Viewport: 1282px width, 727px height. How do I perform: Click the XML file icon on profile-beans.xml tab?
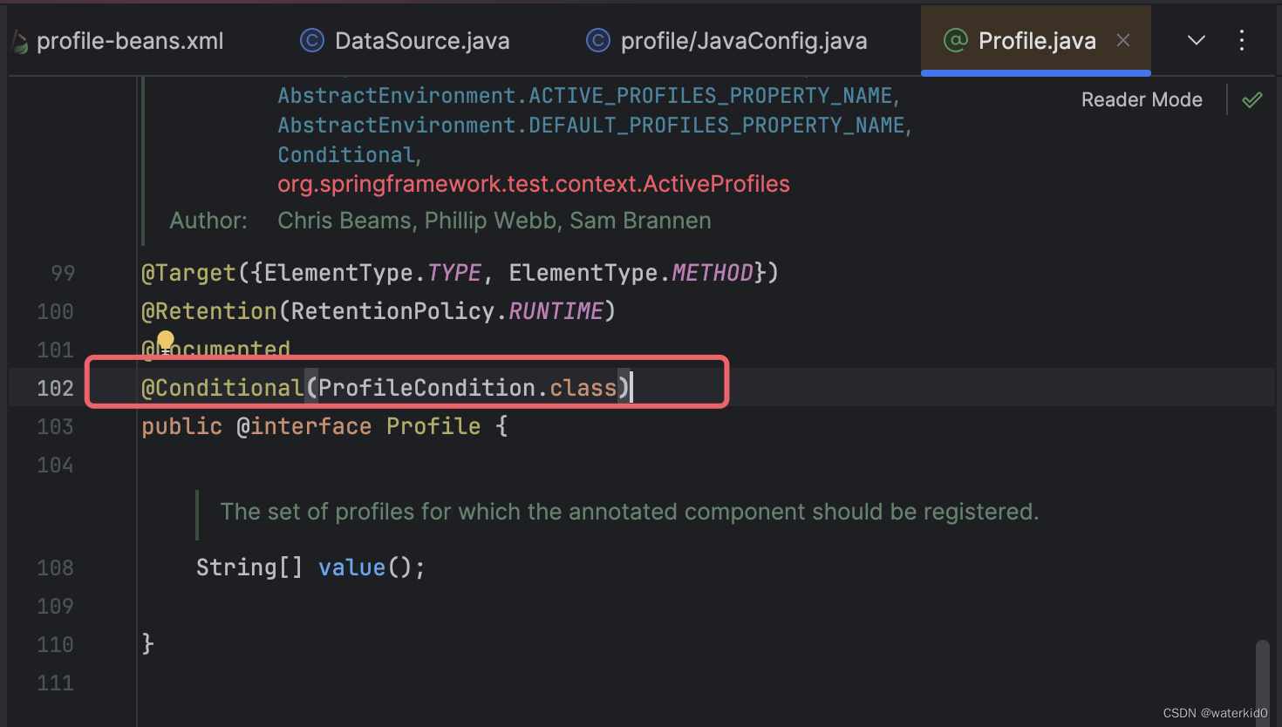point(19,41)
